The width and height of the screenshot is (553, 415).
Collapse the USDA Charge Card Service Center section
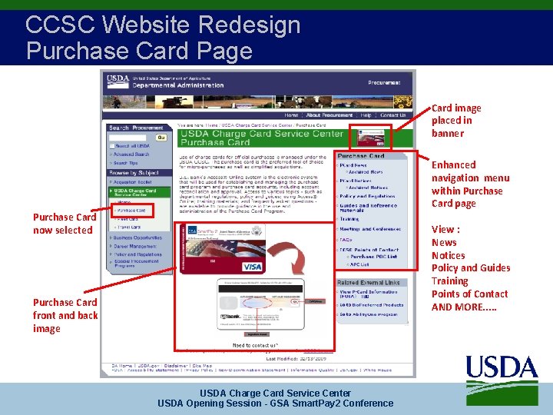tap(134, 192)
